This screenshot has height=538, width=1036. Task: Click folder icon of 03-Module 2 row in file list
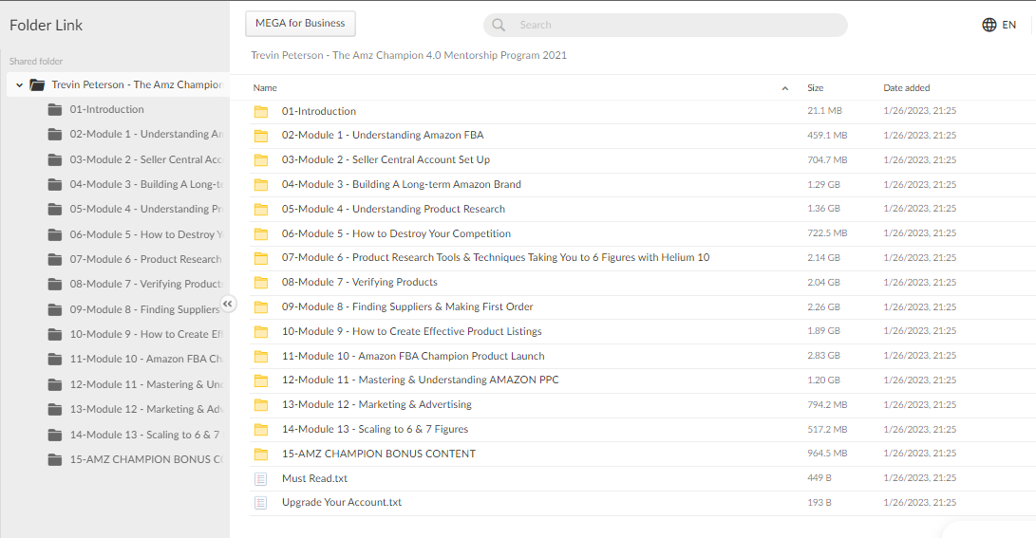pyautogui.click(x=261, y=160)
